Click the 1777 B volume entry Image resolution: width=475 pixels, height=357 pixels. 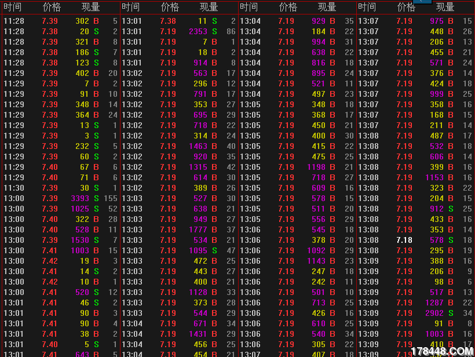(198, 230)
